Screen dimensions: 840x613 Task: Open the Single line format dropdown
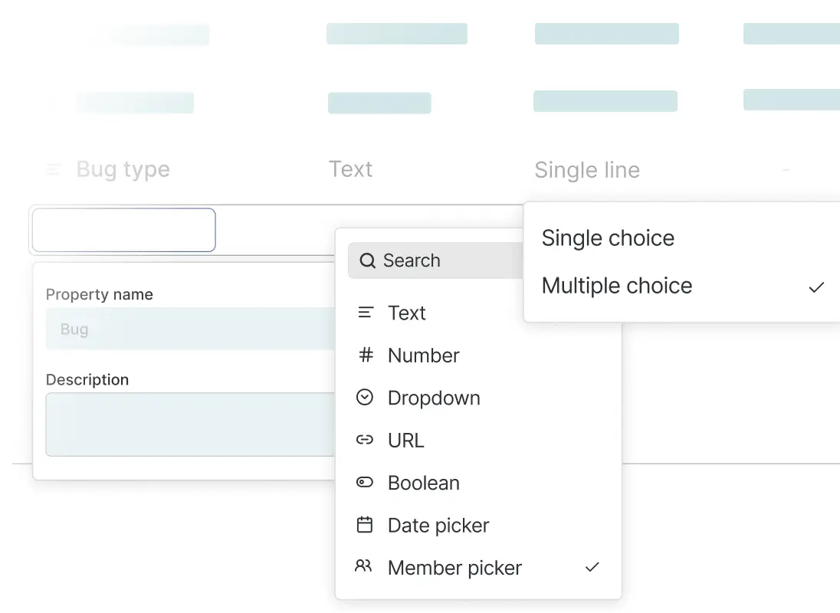(586, 170)
